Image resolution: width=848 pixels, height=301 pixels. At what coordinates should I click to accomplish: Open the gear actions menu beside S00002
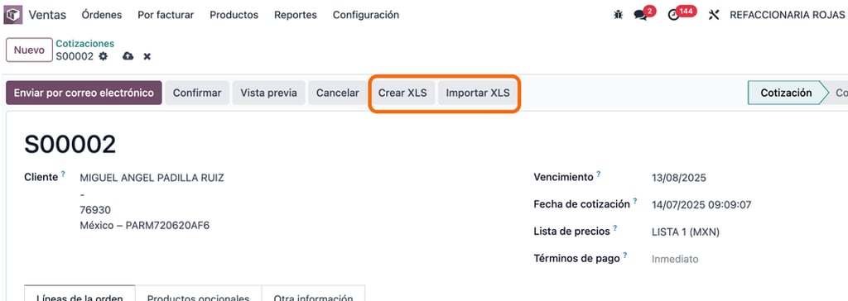pyautogui.click(x=104, y=56)
